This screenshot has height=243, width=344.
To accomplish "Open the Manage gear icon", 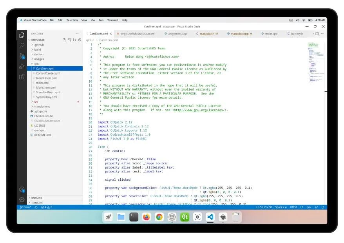I will point(22,199).
